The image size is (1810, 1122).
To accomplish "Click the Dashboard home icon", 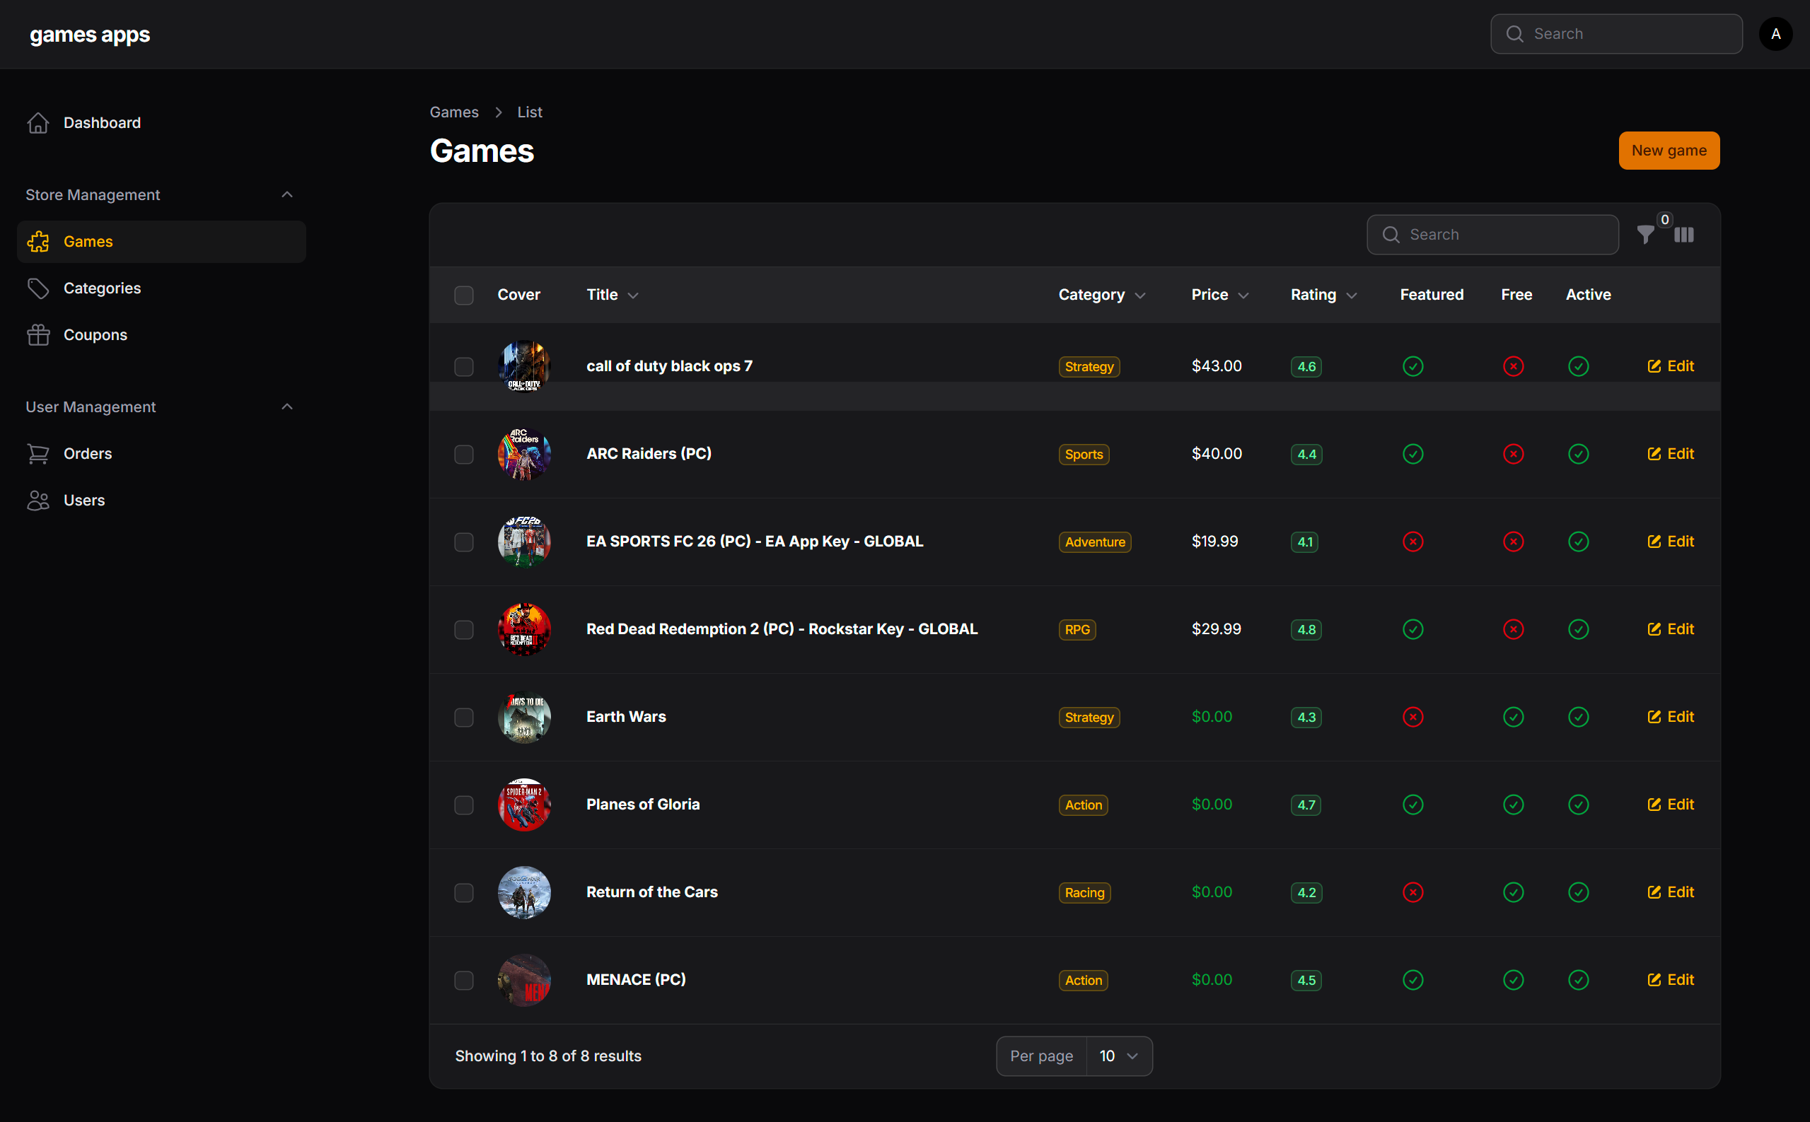I will tap(38, 123).
